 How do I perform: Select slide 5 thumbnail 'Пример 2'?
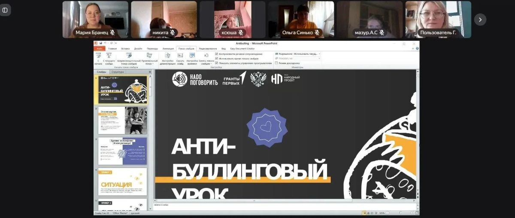click(x=123, y=204)
